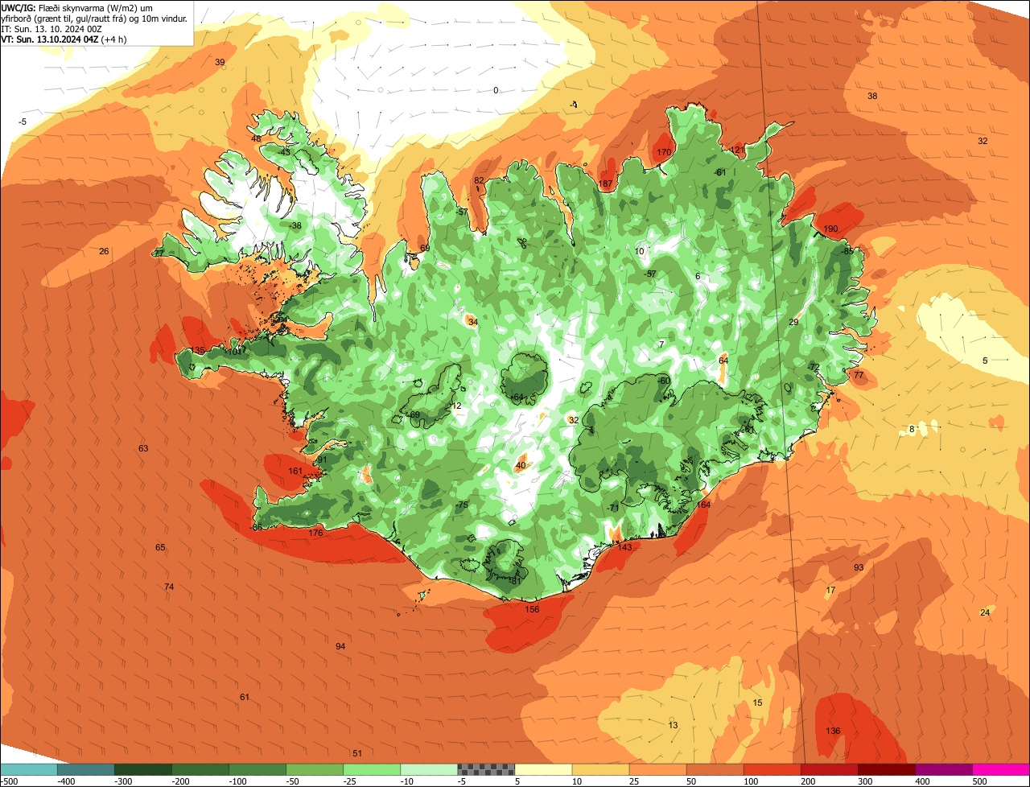Viewport: 1030px width, 787px height.
Task: Click the 94 value in the southwest ocean
Action: [340, 647]
